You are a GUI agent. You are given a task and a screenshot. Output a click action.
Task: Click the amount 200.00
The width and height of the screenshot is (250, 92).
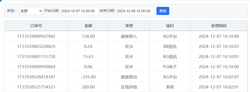pyautogui.click(x=88, y=87)
